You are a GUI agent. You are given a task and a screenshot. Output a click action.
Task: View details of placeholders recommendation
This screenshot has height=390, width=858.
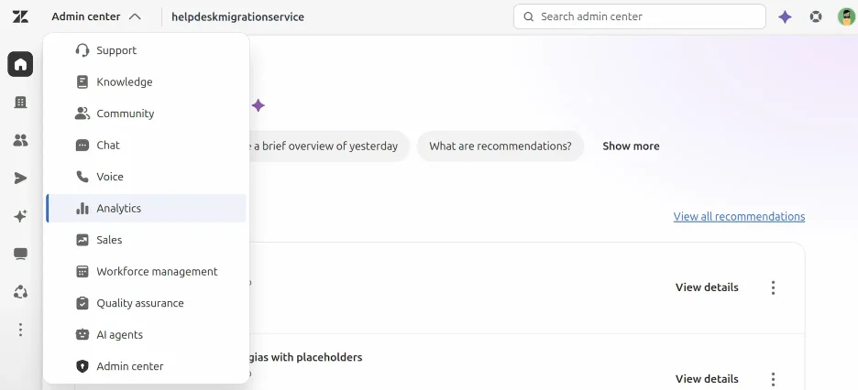(x=707, y=378)
